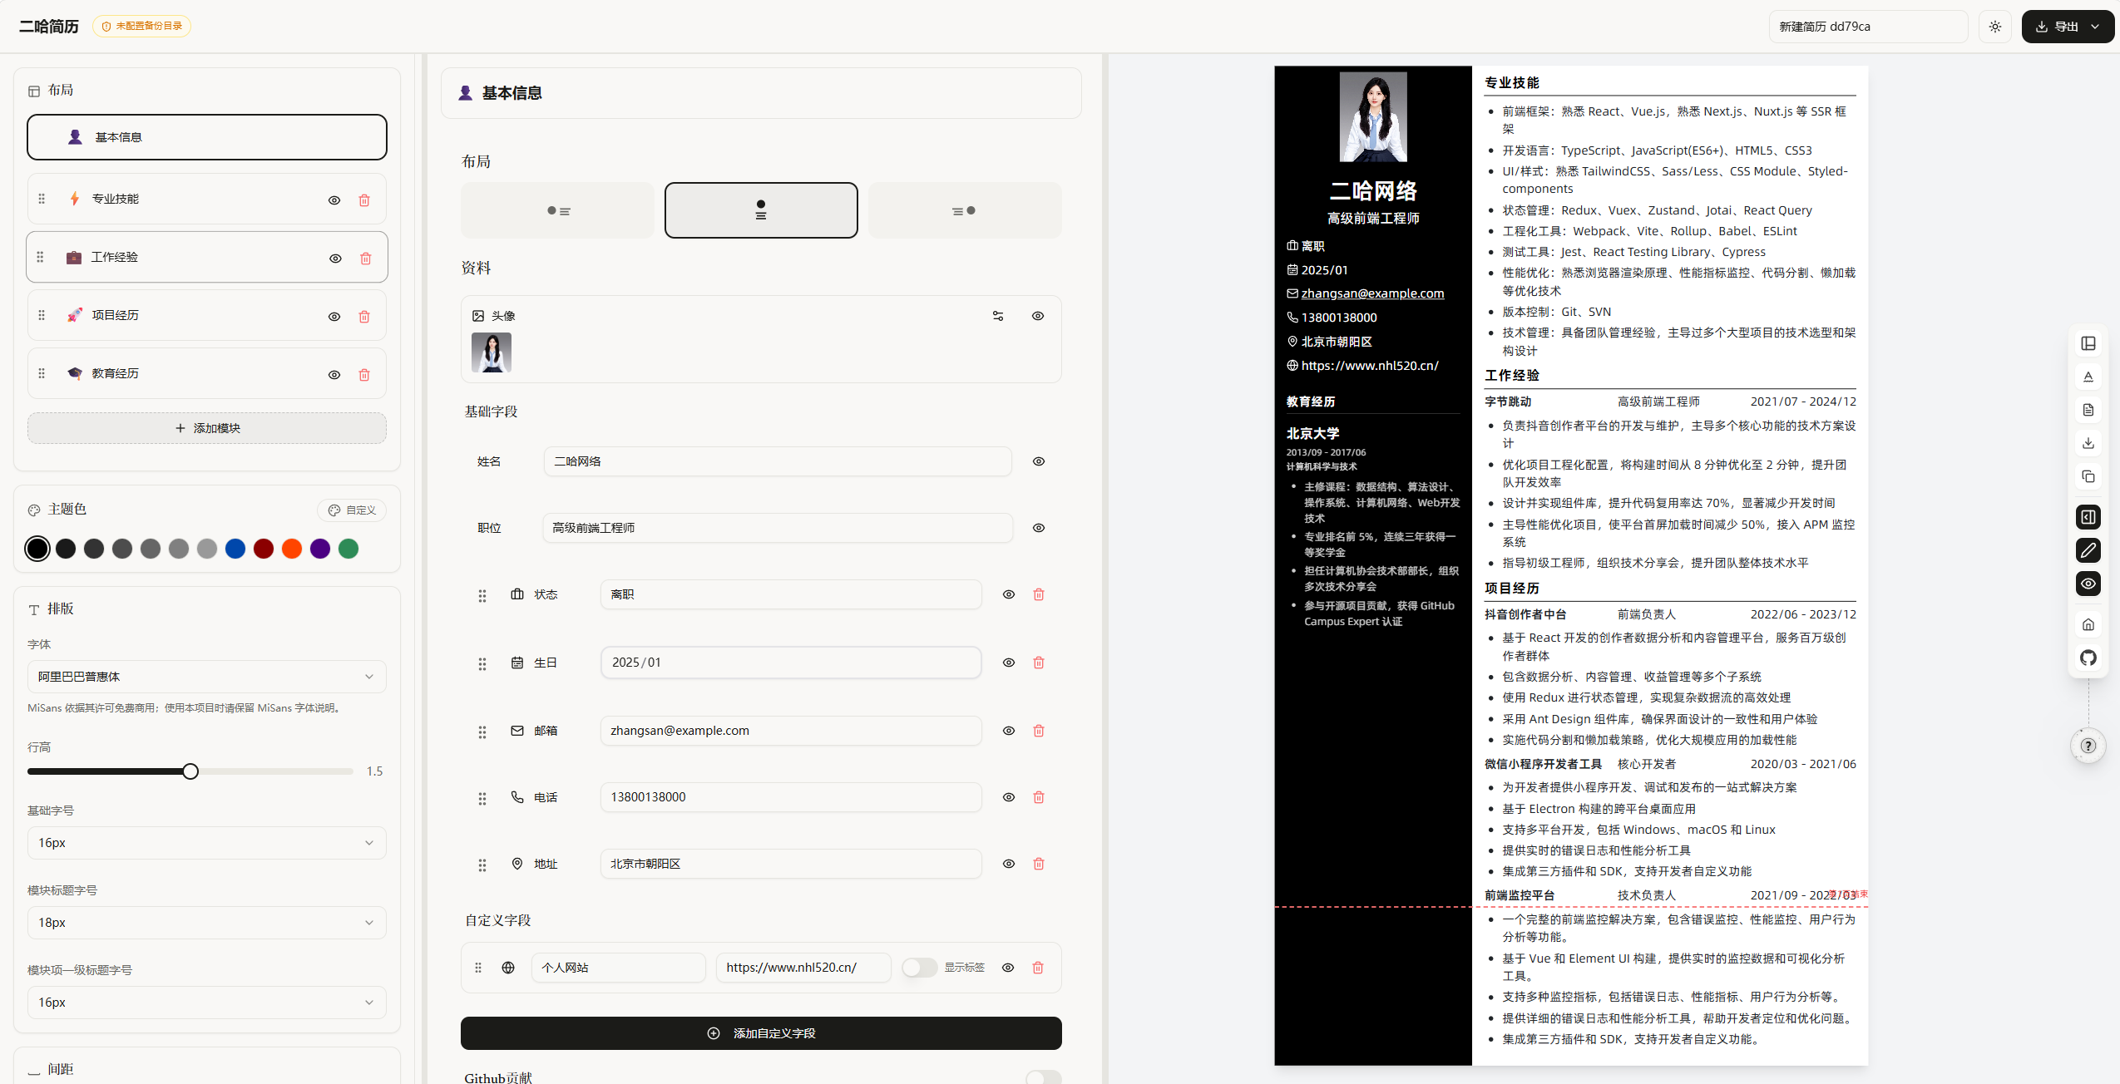Select the orange theme color swatch

292,549
